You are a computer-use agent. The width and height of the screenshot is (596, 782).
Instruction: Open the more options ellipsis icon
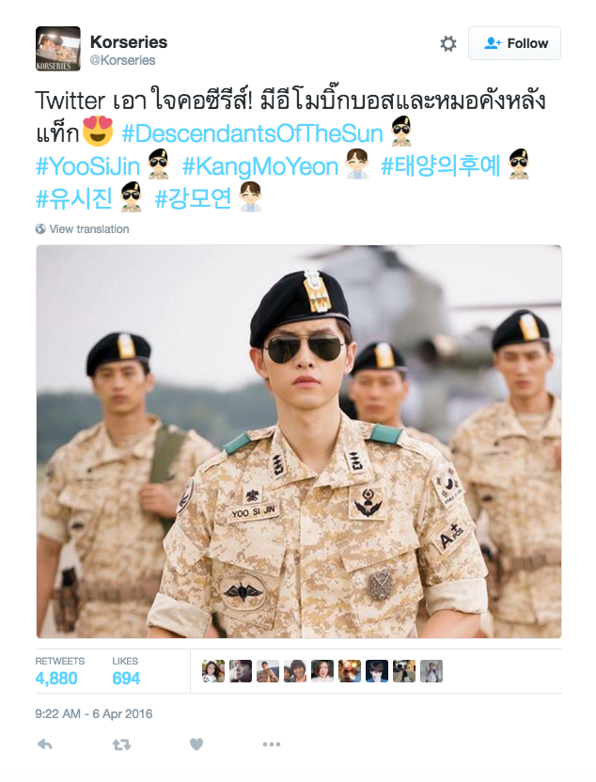pyautogui.click(x=272, y=744)
